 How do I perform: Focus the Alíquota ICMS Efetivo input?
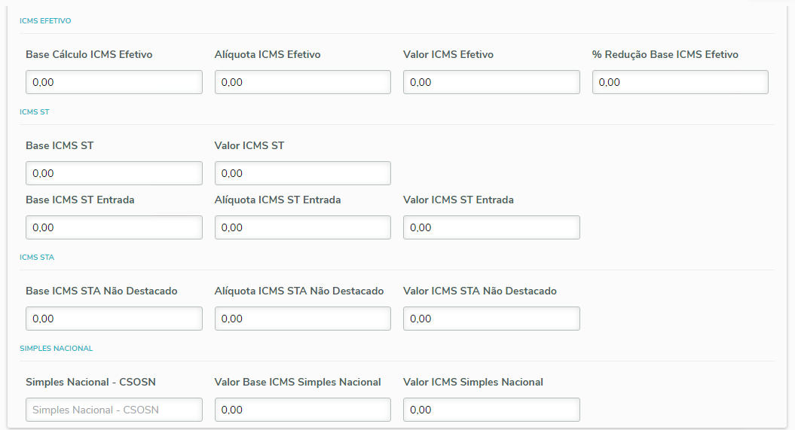click(x=302, y=82)
